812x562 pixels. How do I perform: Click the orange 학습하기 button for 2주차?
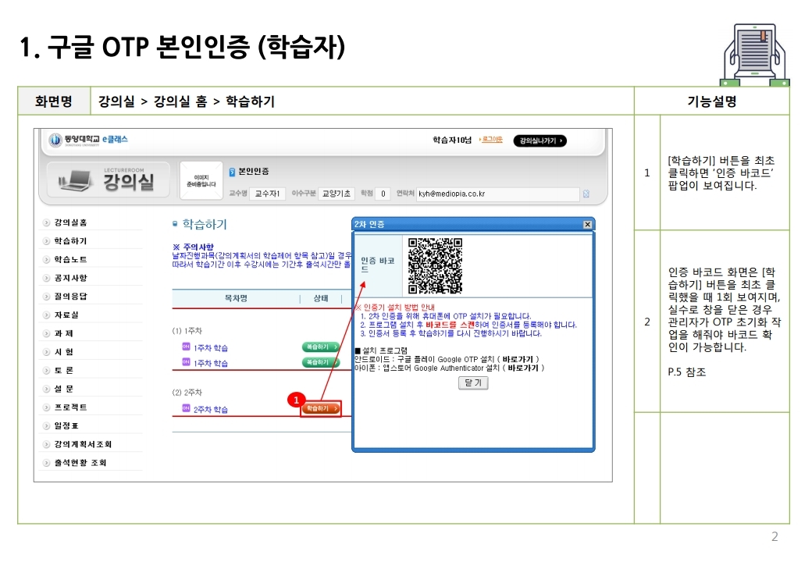click(x=322, y=408)
